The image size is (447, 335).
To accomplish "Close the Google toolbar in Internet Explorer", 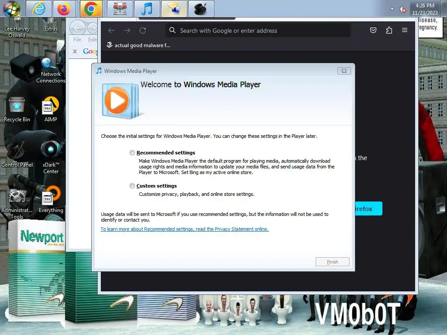I will point(75,51).
